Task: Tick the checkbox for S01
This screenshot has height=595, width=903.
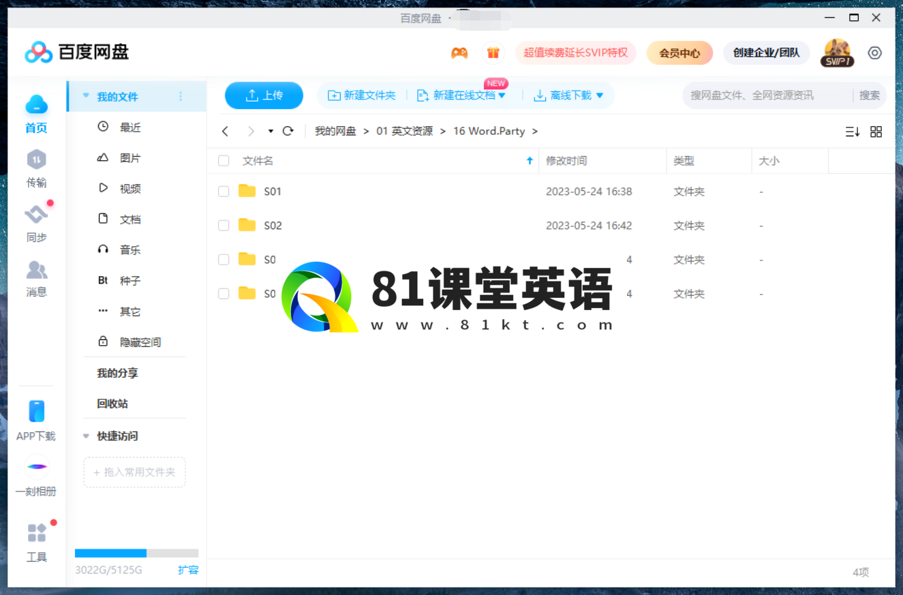Action: click(x=224, y=192)
